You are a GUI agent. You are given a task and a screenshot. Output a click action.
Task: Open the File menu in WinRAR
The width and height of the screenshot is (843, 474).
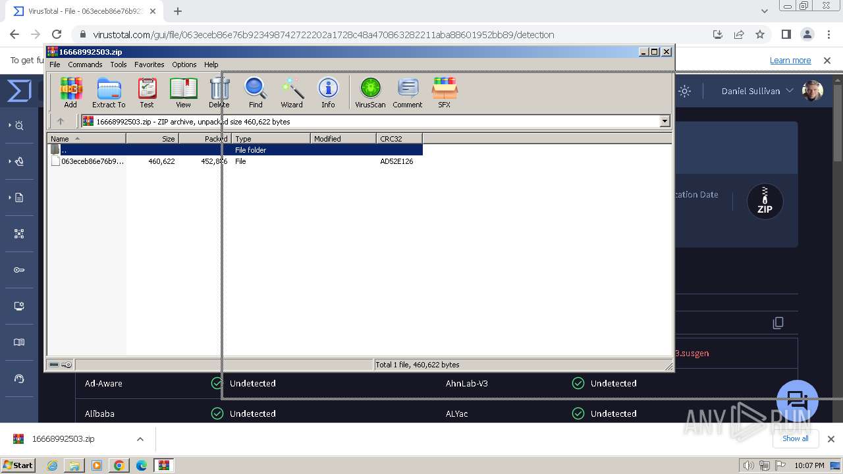point(55,65)
